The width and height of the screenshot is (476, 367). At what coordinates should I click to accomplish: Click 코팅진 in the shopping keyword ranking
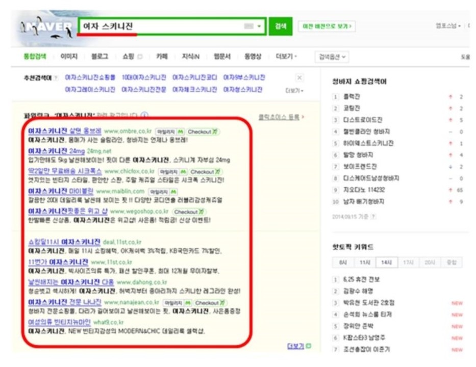point(351,108)
